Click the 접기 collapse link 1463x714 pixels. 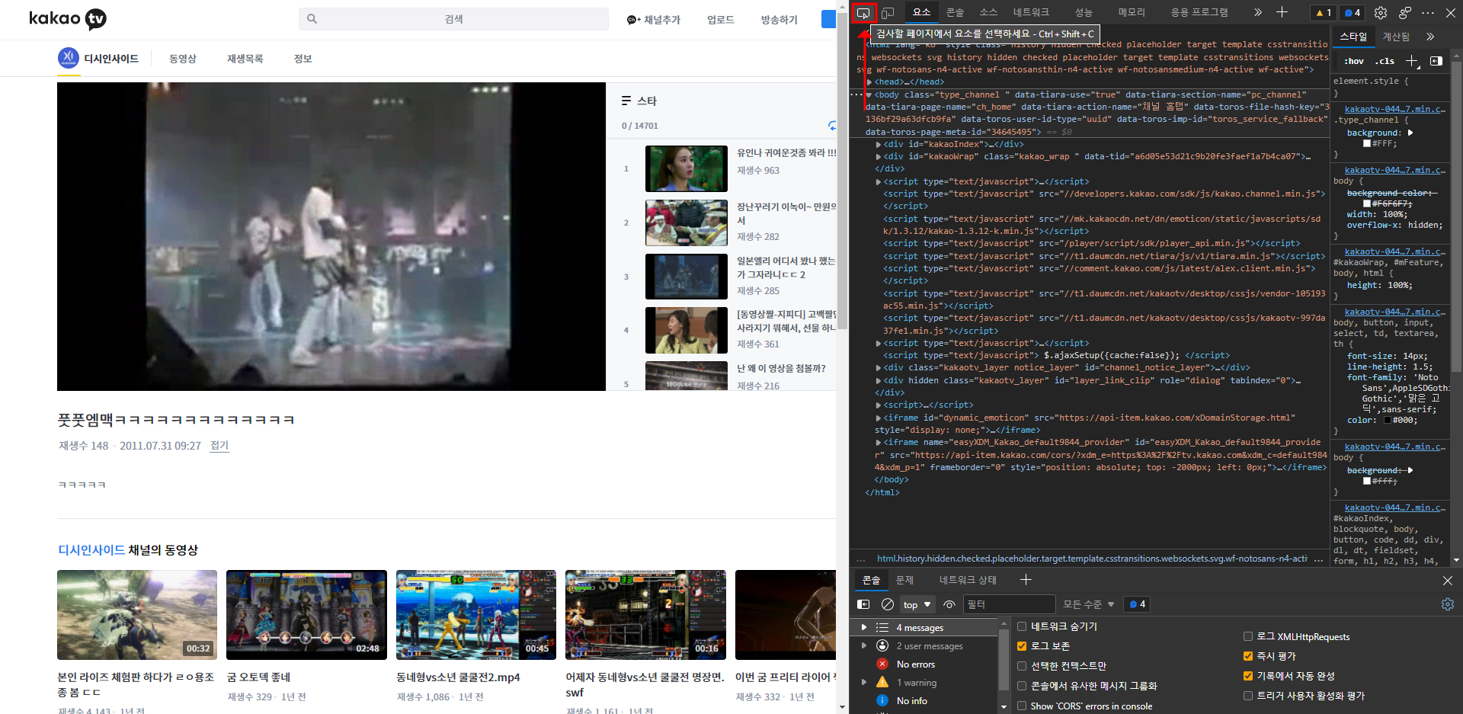coord(219,446)
